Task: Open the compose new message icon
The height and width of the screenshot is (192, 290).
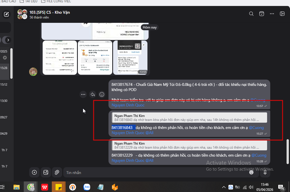Action: coord(6,14)
